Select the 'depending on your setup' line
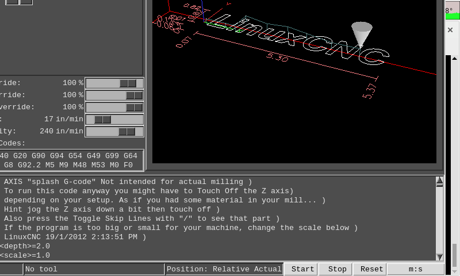Screen dimensions: 460x276 [x=164, y=200]
